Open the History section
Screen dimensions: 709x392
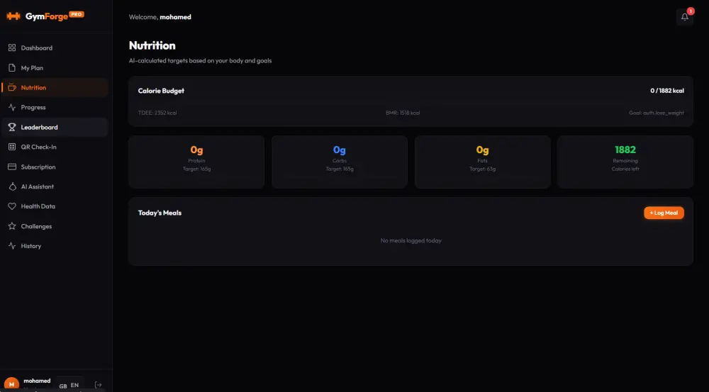(55, 246)
